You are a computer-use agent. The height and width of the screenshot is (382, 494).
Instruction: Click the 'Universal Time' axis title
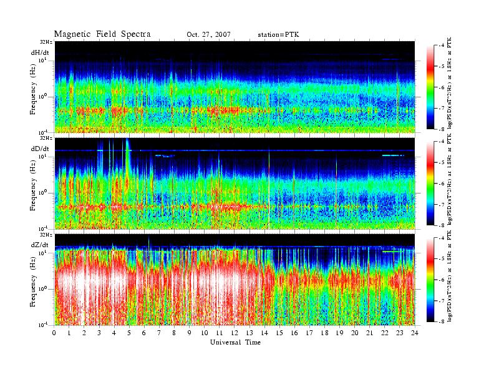[x=235, y=342]
